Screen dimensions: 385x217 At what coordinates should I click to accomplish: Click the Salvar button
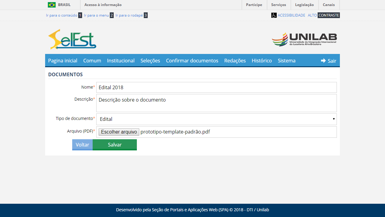point(115,145)
